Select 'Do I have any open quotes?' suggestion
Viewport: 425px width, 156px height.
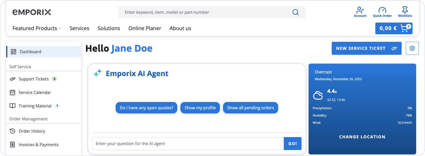coord(146,108)
